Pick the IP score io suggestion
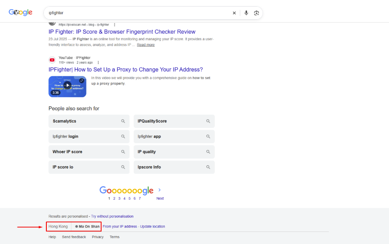The width and height of the screenshot is (389, 244). pyautogui.click(x=89, y=167)
